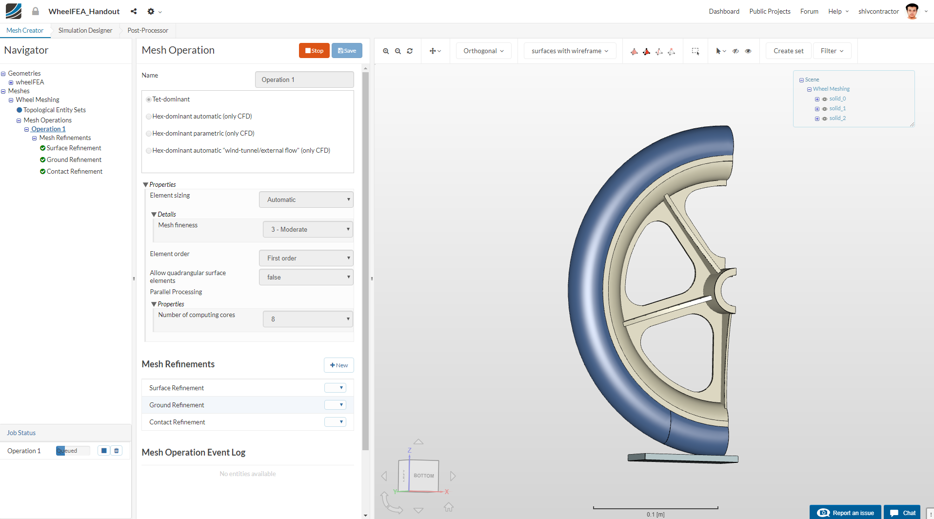Select the Tet-dominant radio button
This screenshot has width=934, height=519.
tap(149, 100)
